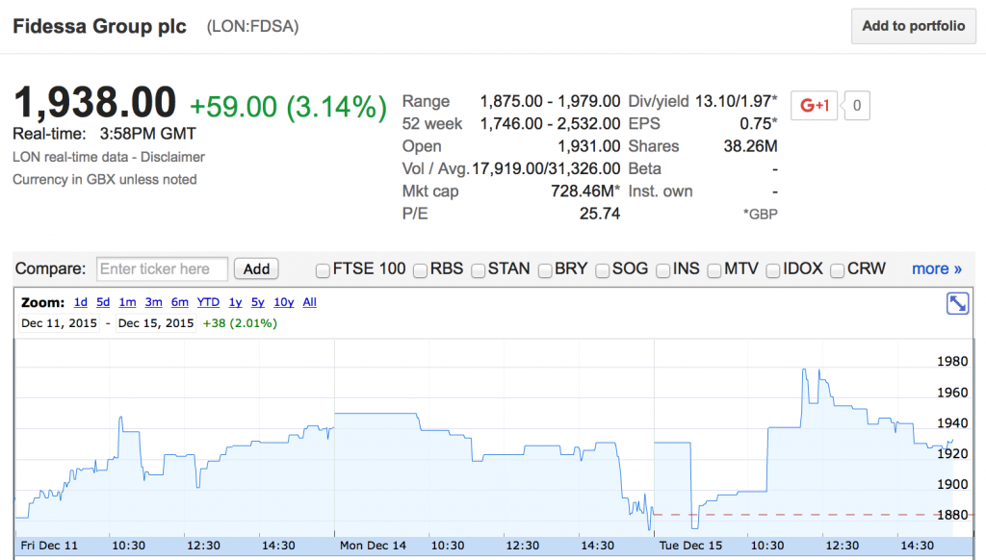The height and width of the screenshot is (560, 986).
Task: Set chart zoom to 5d
Action: (103, 302)
